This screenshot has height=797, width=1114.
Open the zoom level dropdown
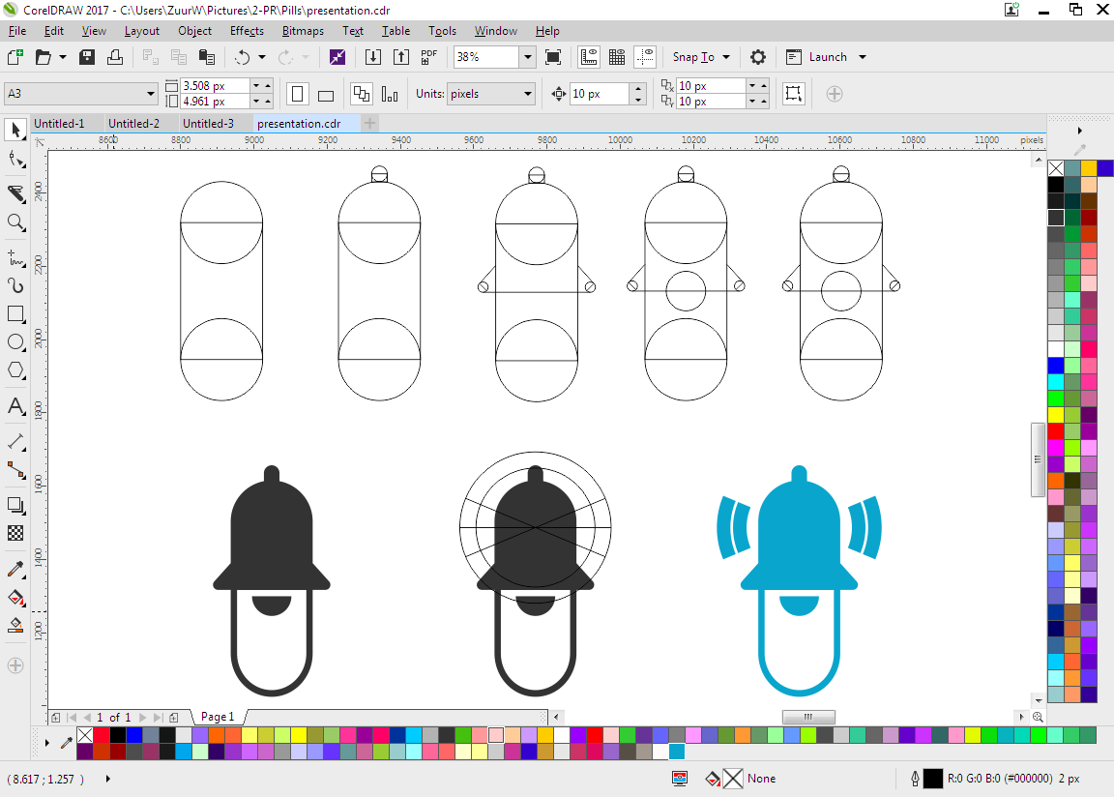(528, 57)
